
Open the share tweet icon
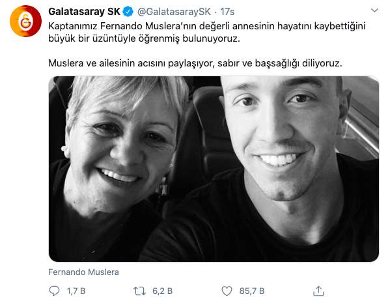(318, 291)
